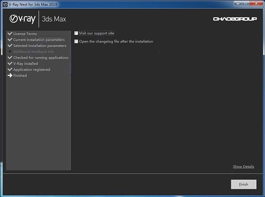Click the checkmark icon beside License Terms
This screenshot has height=197, width=265.
[10, 33]
